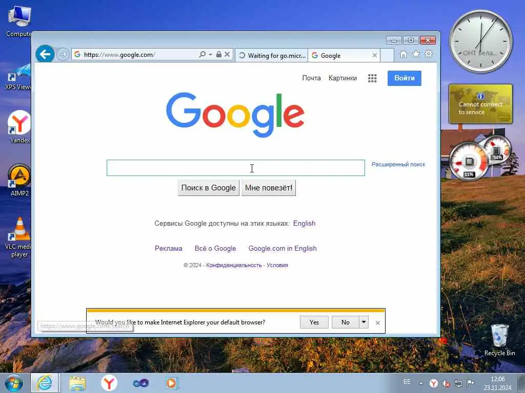Click the CPU meter gadget
Image resolution: width=525 pixels, height=393 pixels.
click(469, 162)
